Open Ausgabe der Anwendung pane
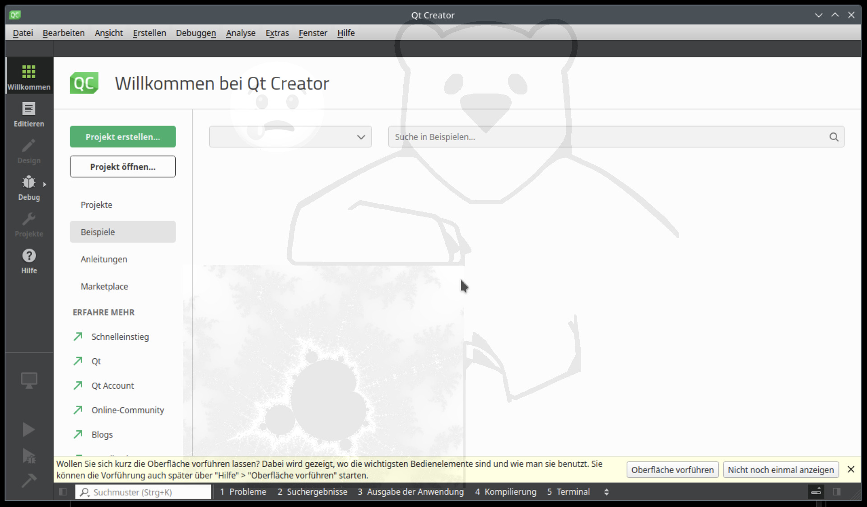This screenshot has height=507, width=867. pos(410,492)
